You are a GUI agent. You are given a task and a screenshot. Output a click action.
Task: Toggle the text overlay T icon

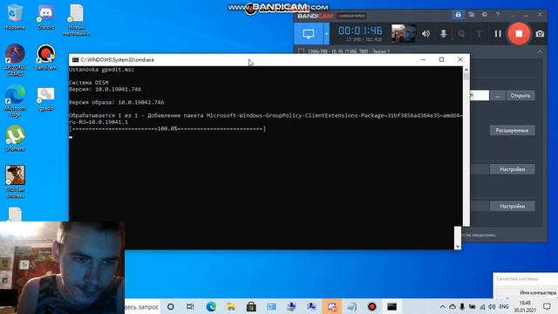pyautogui.click(x=479, y=34)
